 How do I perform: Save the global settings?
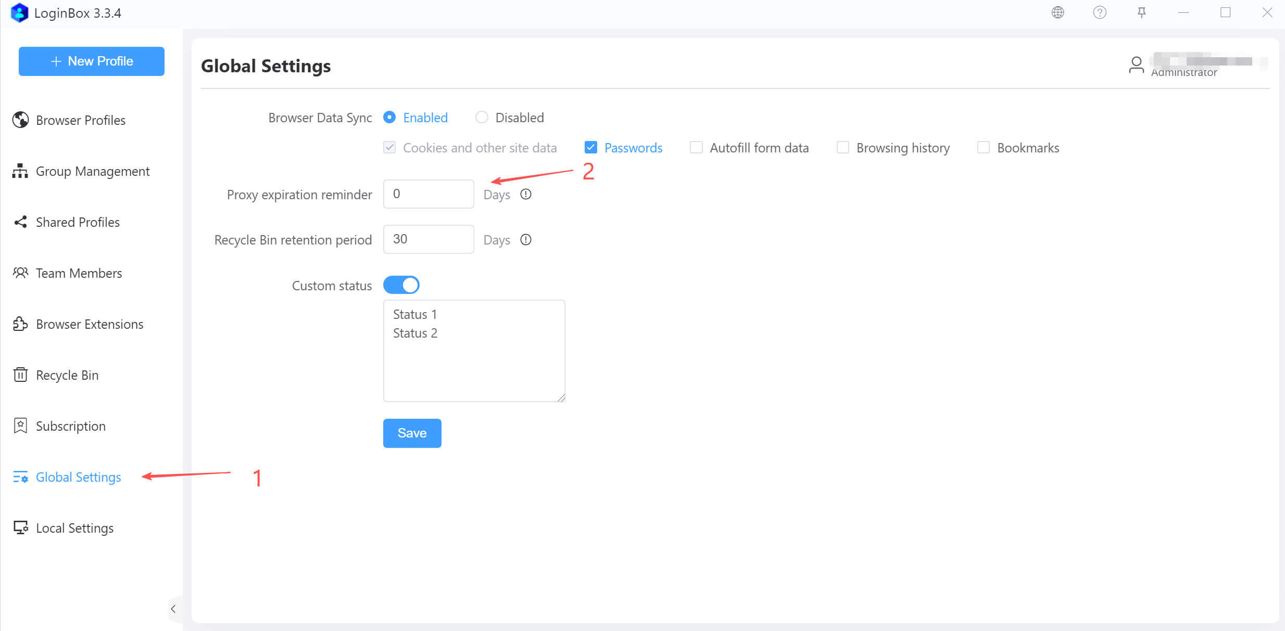click(412, 433)
